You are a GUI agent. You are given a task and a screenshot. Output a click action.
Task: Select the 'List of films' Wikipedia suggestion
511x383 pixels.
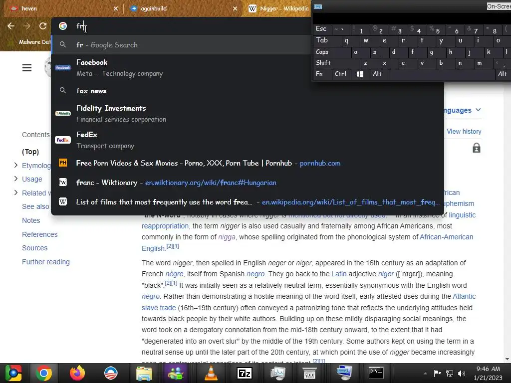(248, 202)
